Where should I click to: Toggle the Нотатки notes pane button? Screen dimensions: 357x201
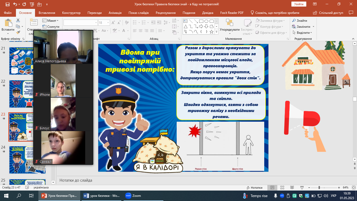[x=254, y=188]
